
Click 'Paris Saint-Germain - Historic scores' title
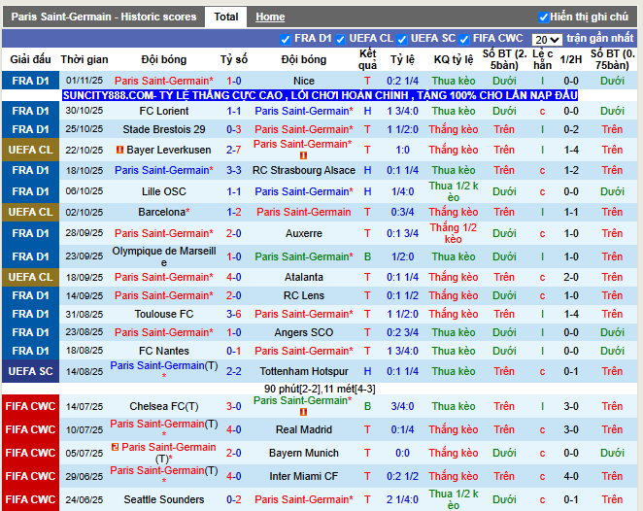[x=104, y=17]
